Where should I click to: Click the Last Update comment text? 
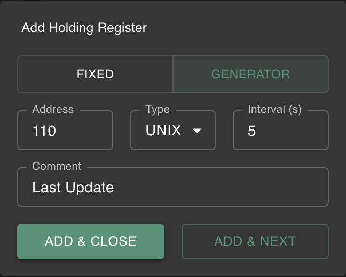coord(73,188)
